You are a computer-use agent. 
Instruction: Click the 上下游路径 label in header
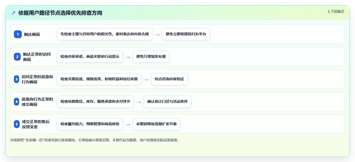[336, 11]
